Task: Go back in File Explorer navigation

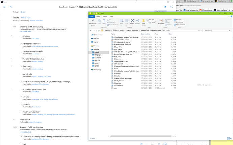Action: (90, 31)
